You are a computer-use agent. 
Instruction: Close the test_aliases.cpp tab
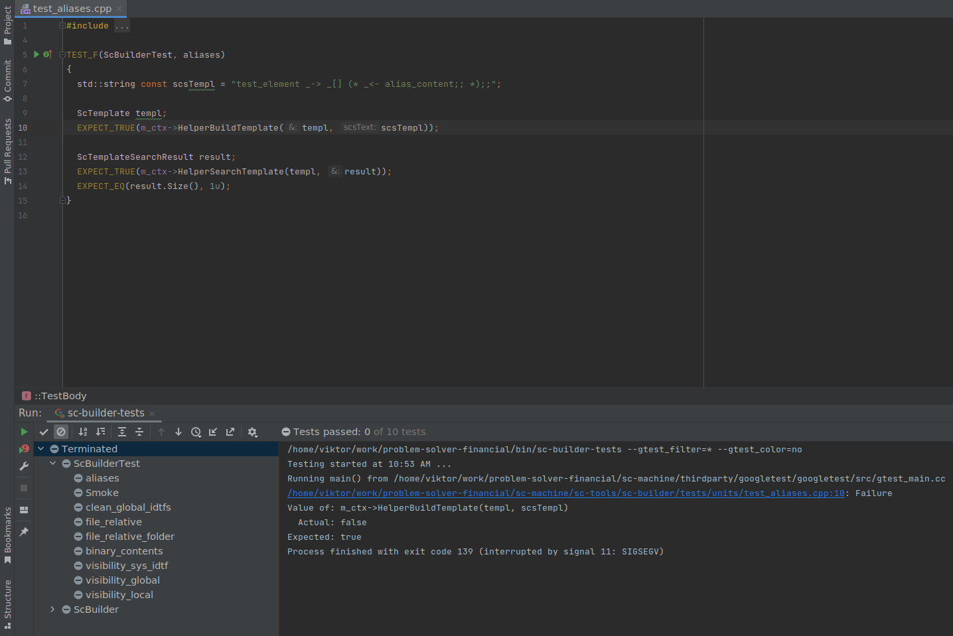coord(119,9)
